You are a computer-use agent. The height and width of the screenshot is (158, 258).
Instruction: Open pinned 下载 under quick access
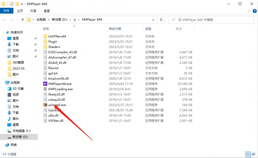[x=15, y=44]
